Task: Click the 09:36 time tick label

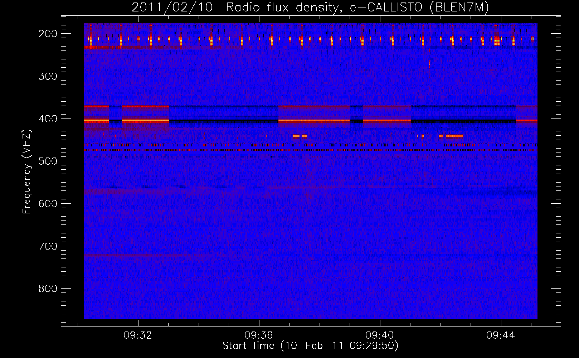Action: (259, 335)
